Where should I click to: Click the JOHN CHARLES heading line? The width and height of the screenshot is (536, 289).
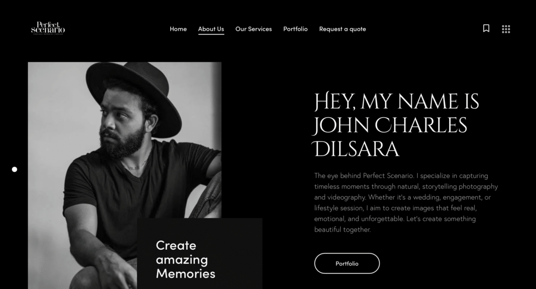coord(390,125)
